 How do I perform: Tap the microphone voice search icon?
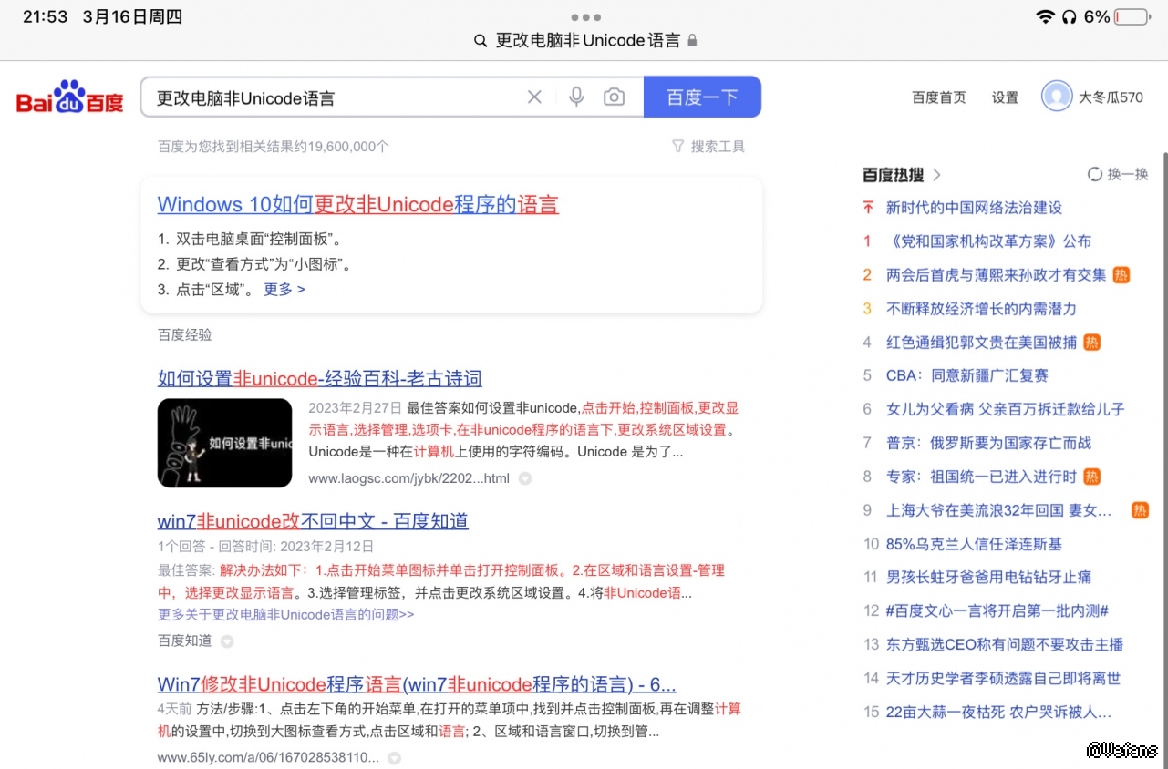coord(576,97)
